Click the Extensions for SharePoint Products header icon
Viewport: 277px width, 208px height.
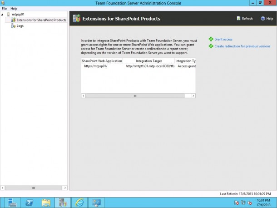76,18
